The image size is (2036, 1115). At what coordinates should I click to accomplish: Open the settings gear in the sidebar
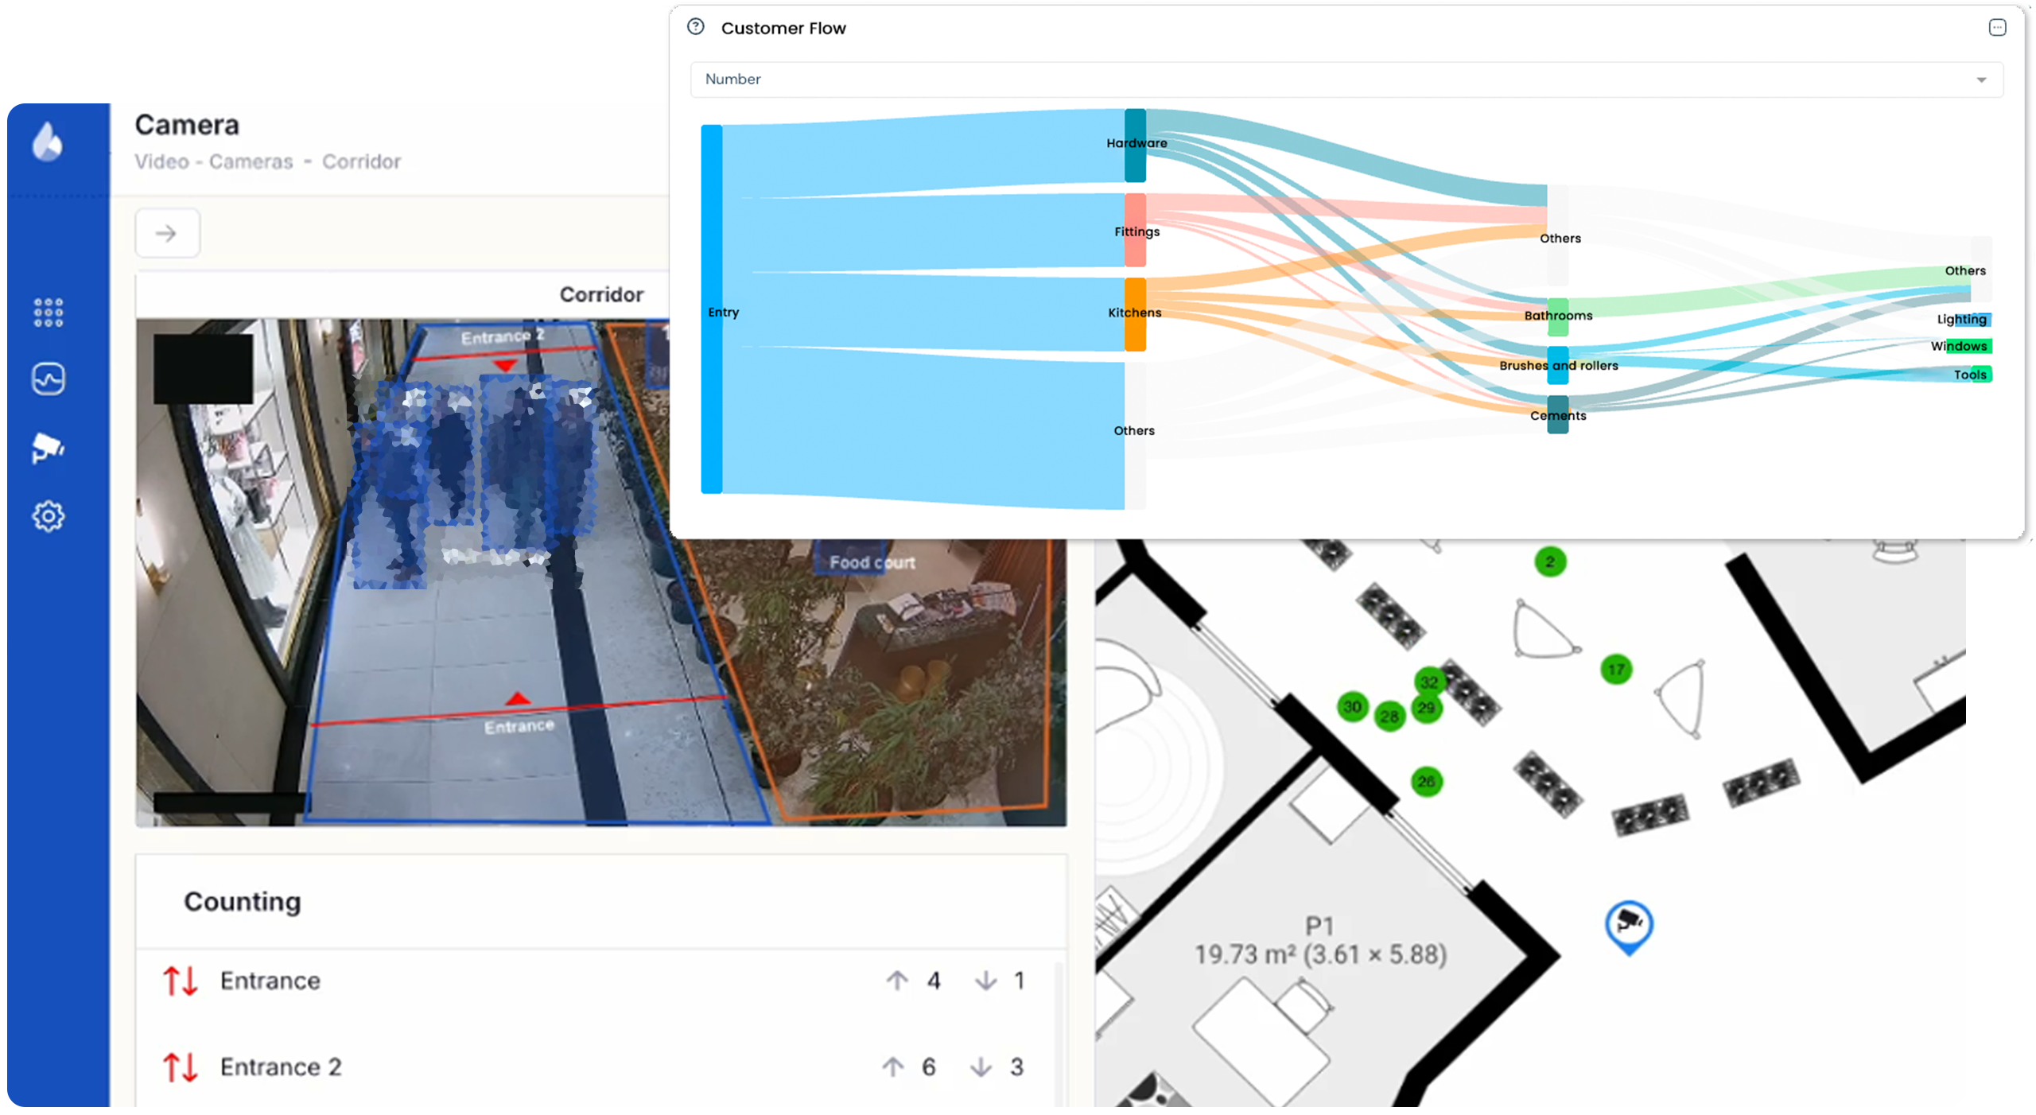pyautogui.click(x=49, y=517)
